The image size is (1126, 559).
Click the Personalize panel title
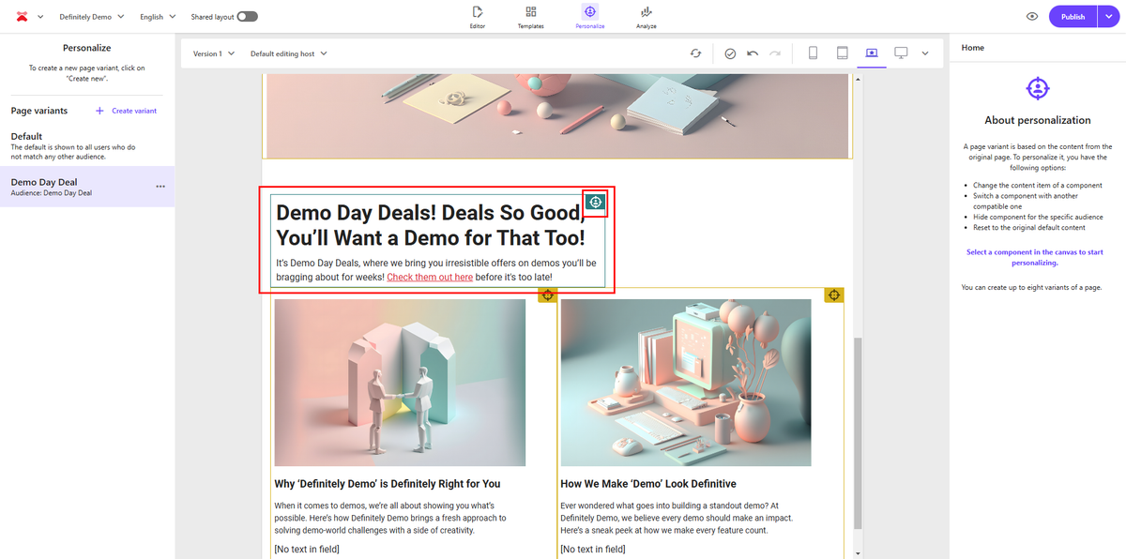tap(87, 48)
